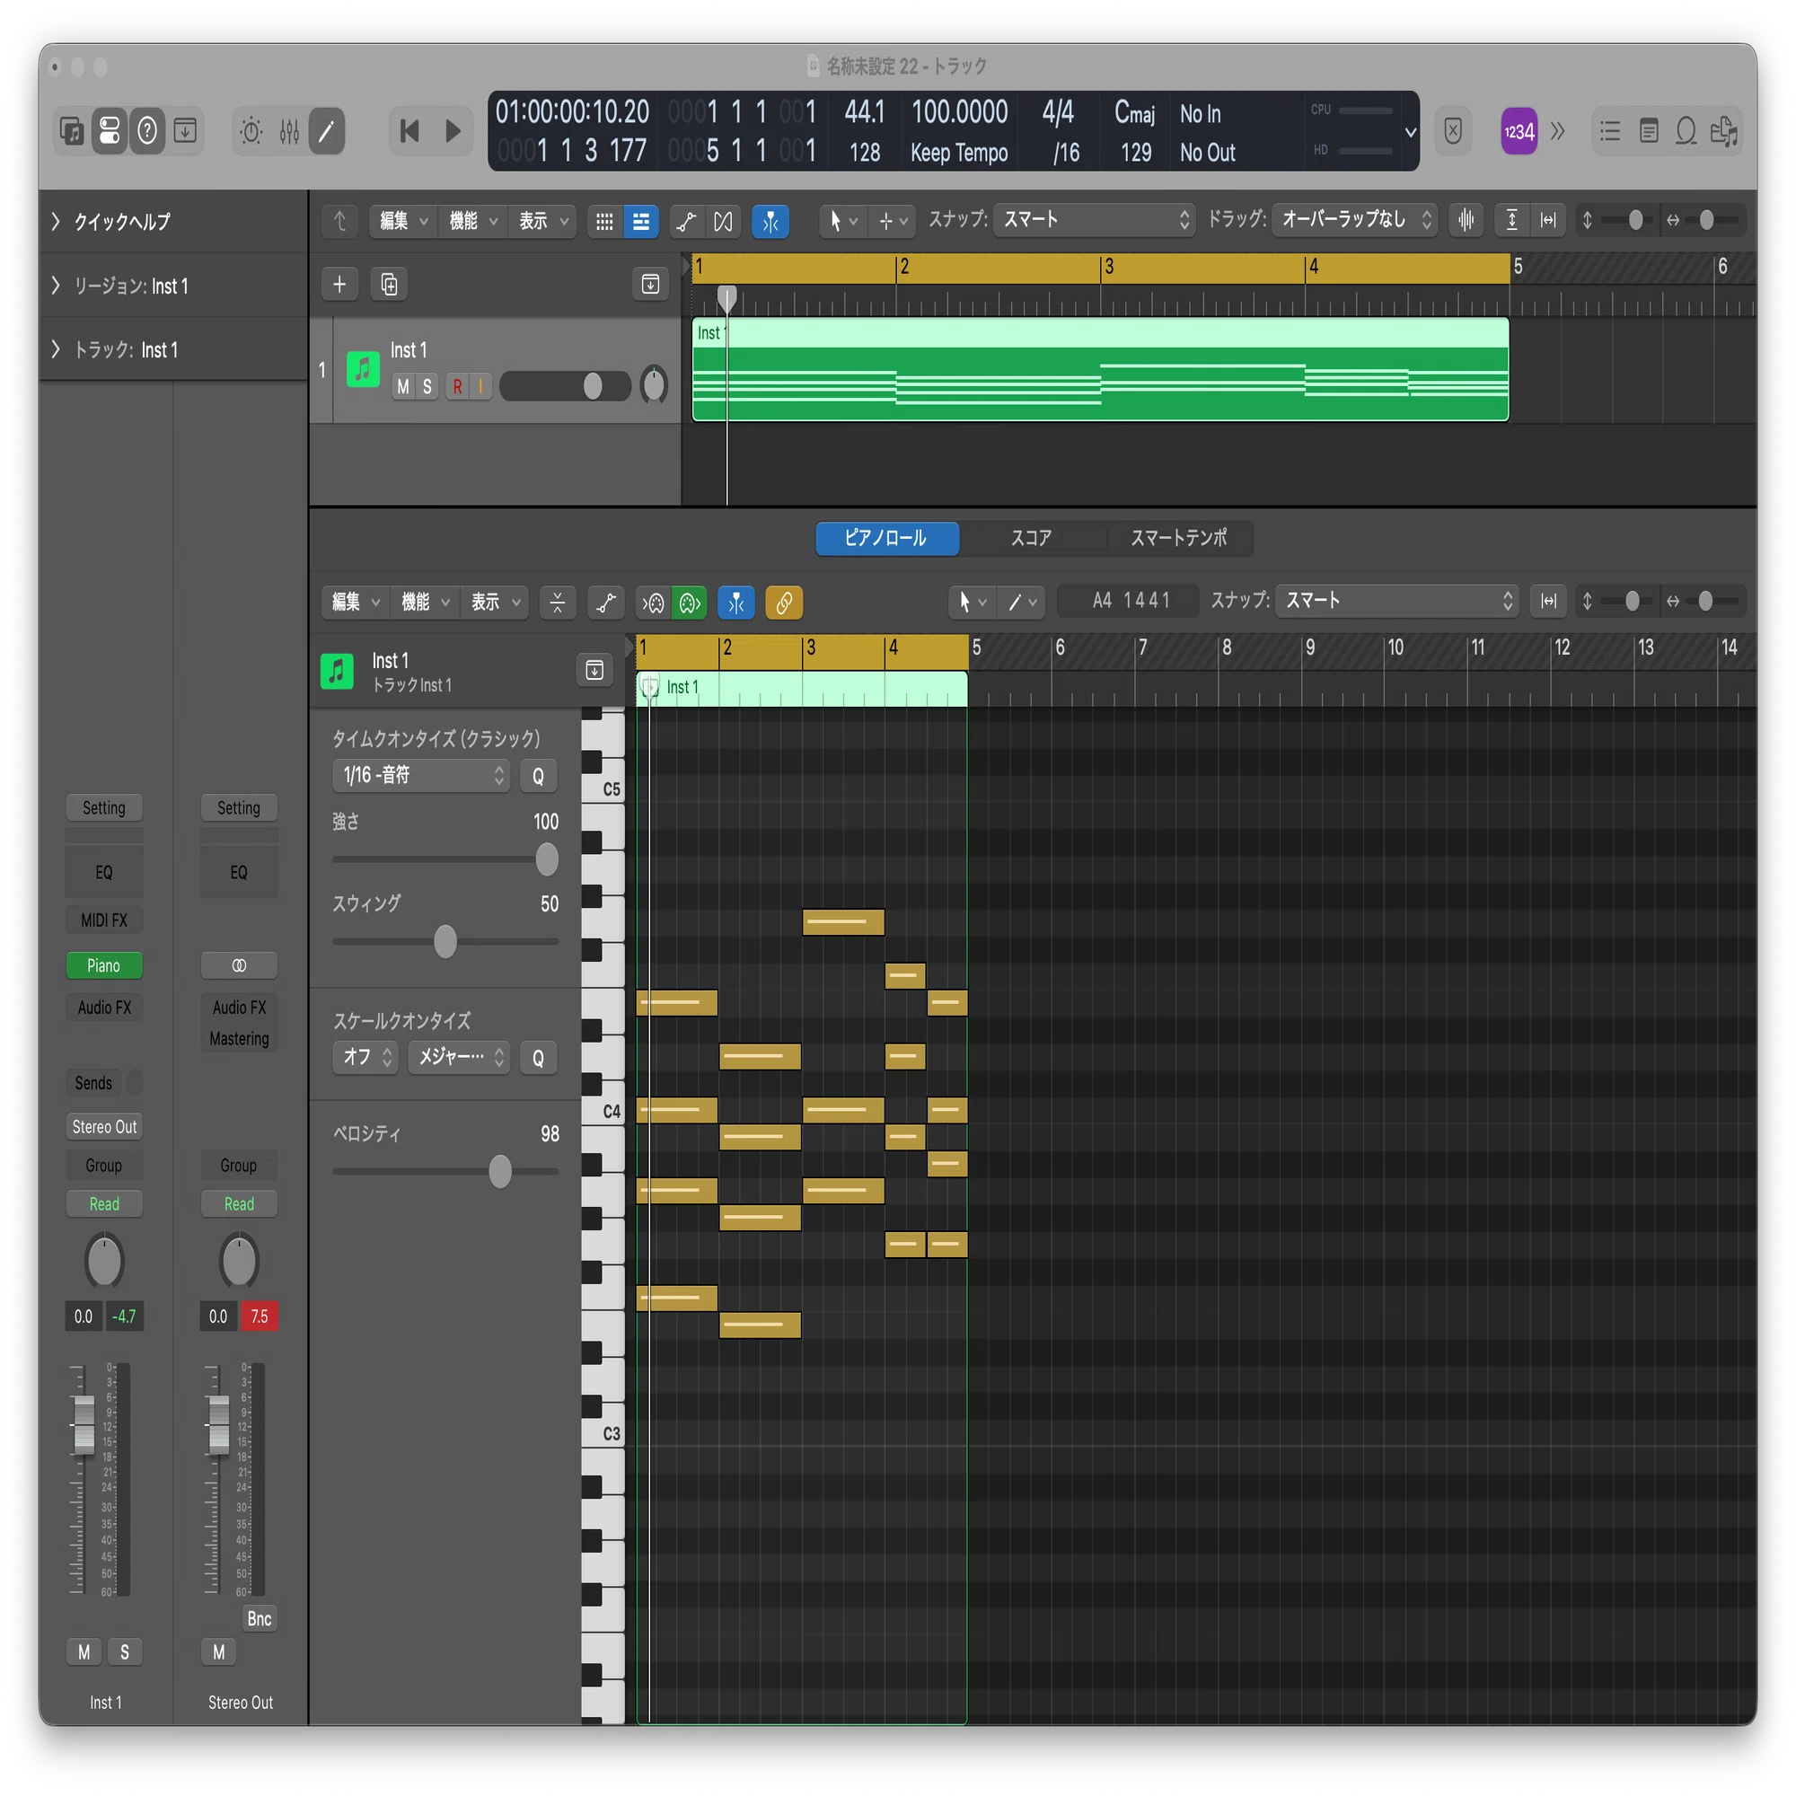The height and width of the screenshot is (1796, 1796).
Task: Toggle the purple 1234 count-in button
Action: pyautogui.click(x=1519, y=131)
